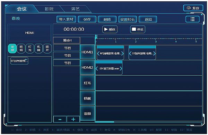208x135 pixels.
Task: Click the plus button to add a program
Action: tap(73, 119)
